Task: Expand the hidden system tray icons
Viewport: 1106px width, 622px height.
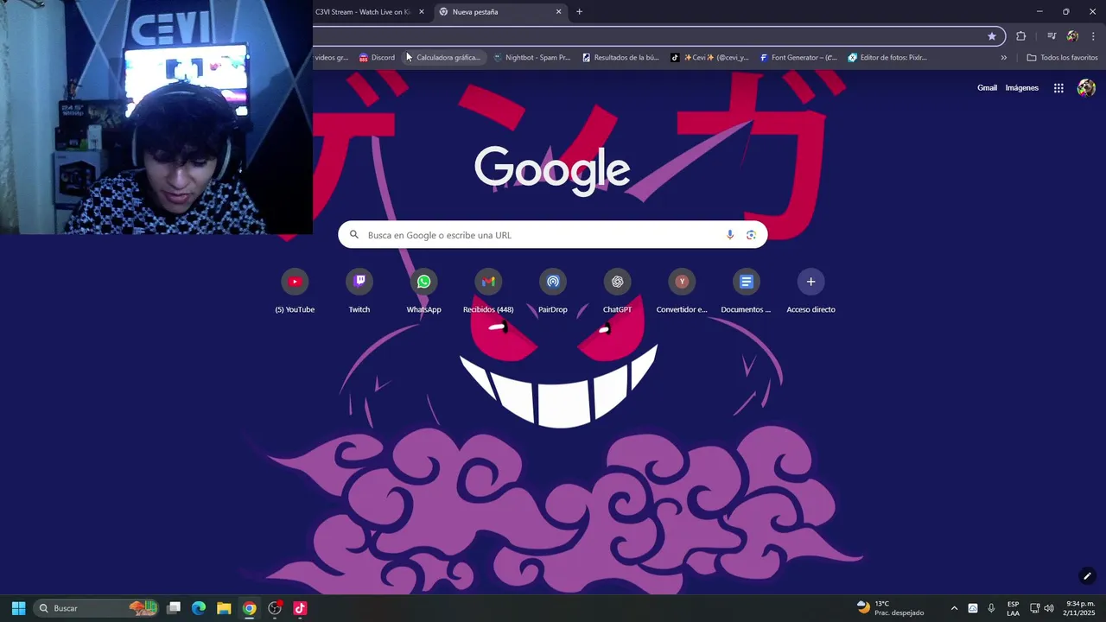Action: (x=954, y=608)
